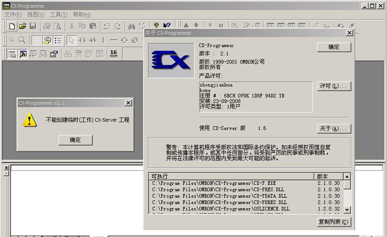Click the New file icon
The image size is (387, 237).
[x=12, y=27]
